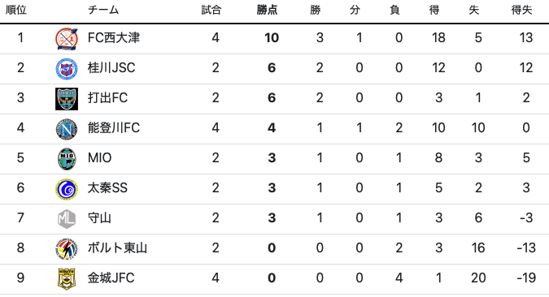Select the 試合 column header
This screenshot has width=549, height=297.
tap(211, 10)
